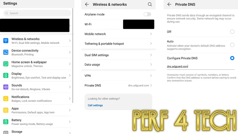Tap the green Display icon

tap(6, 75)
